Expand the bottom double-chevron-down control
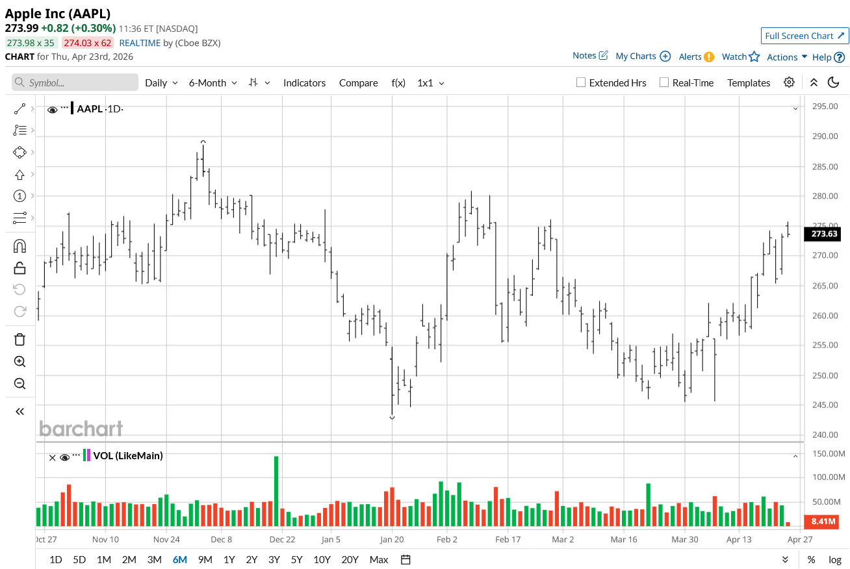Image resolution: width=850 pixels, height=569 pixels. point(785,559)
